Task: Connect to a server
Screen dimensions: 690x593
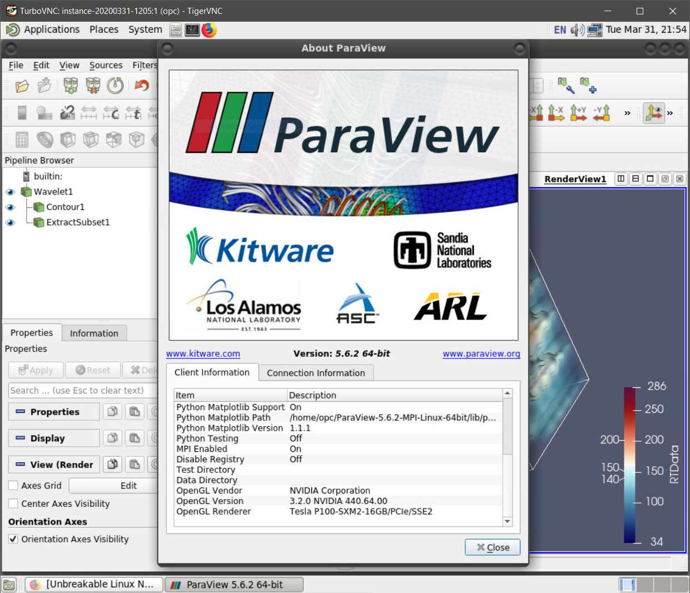Action: tap(70, 86)
